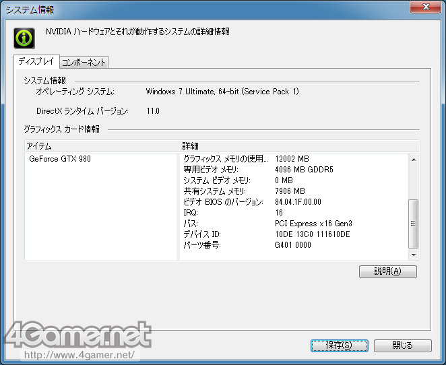Click the 詳細 column header

point(296,146)
